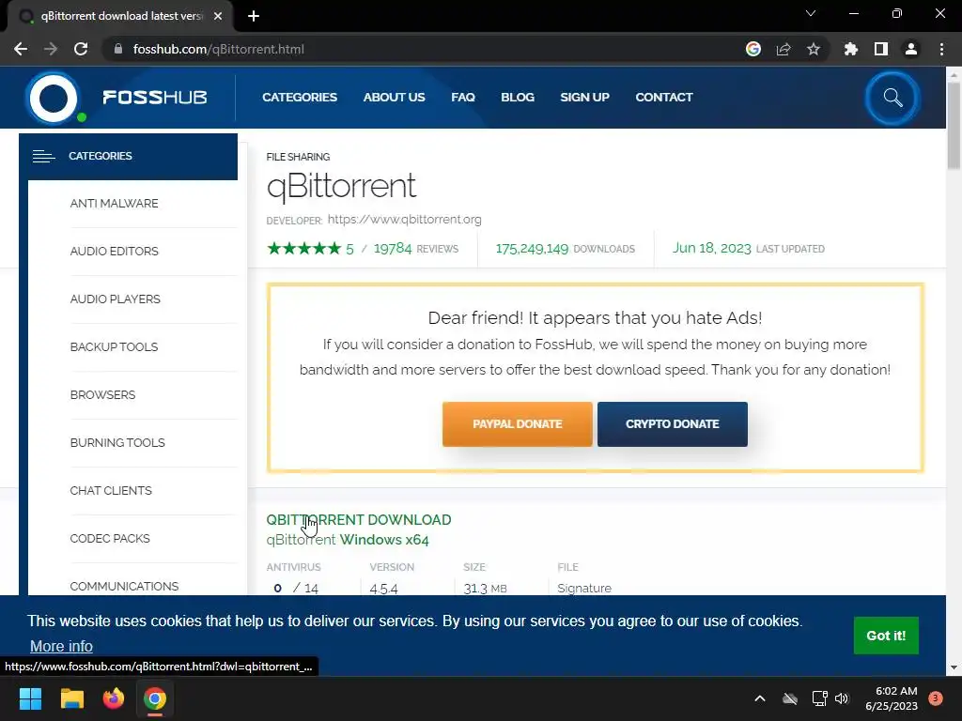Select Browsers category

pyautogui.click(x=102, y=395)
